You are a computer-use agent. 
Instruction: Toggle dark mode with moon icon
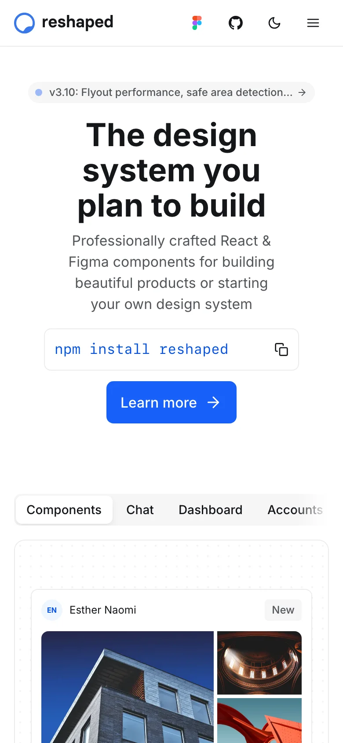click(274, 23)
